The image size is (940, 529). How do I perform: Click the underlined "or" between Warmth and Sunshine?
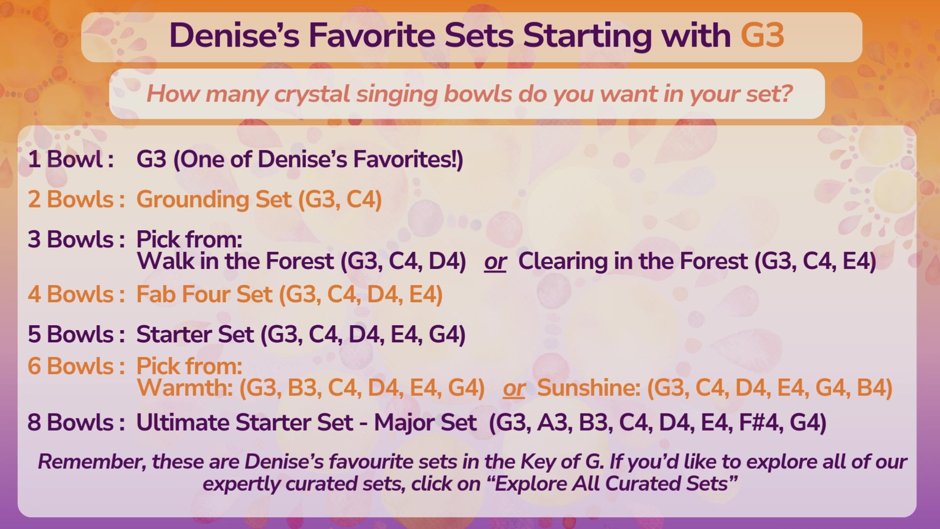[514, 389]
